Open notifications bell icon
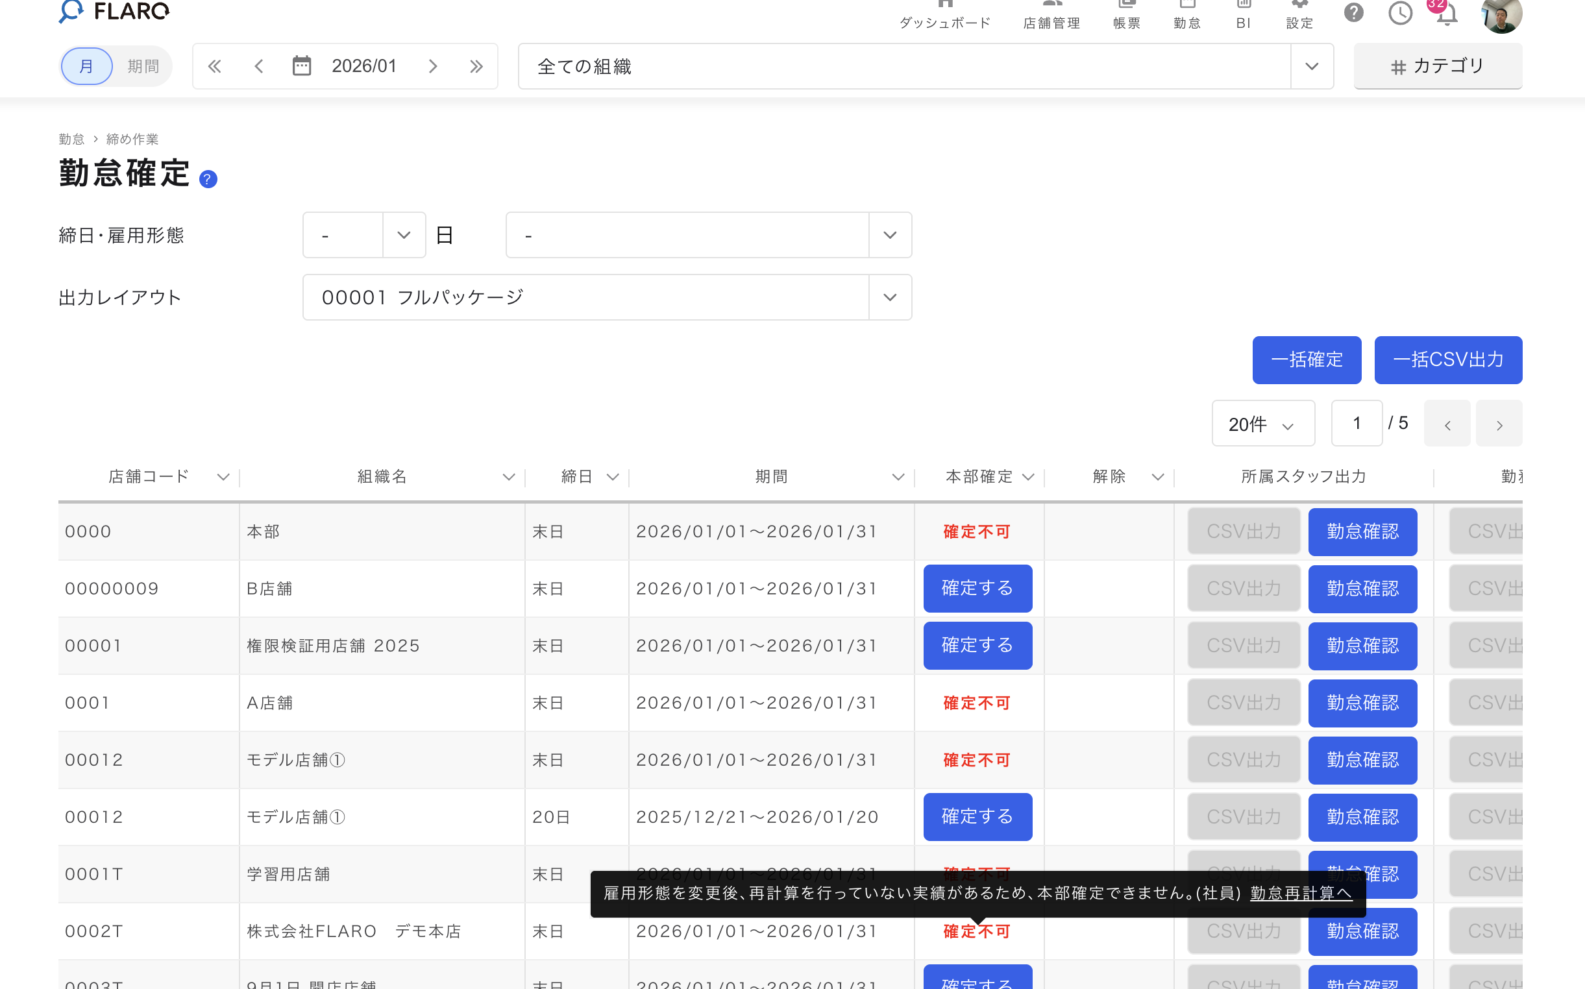This screenshot has height=989, width=1585. (1446, 14)
